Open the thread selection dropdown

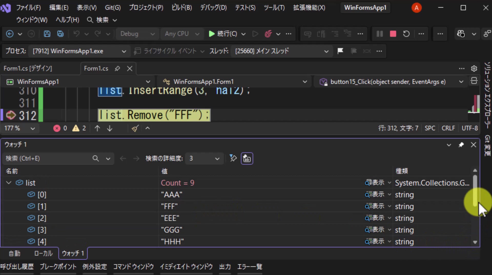tap(281, 51)
